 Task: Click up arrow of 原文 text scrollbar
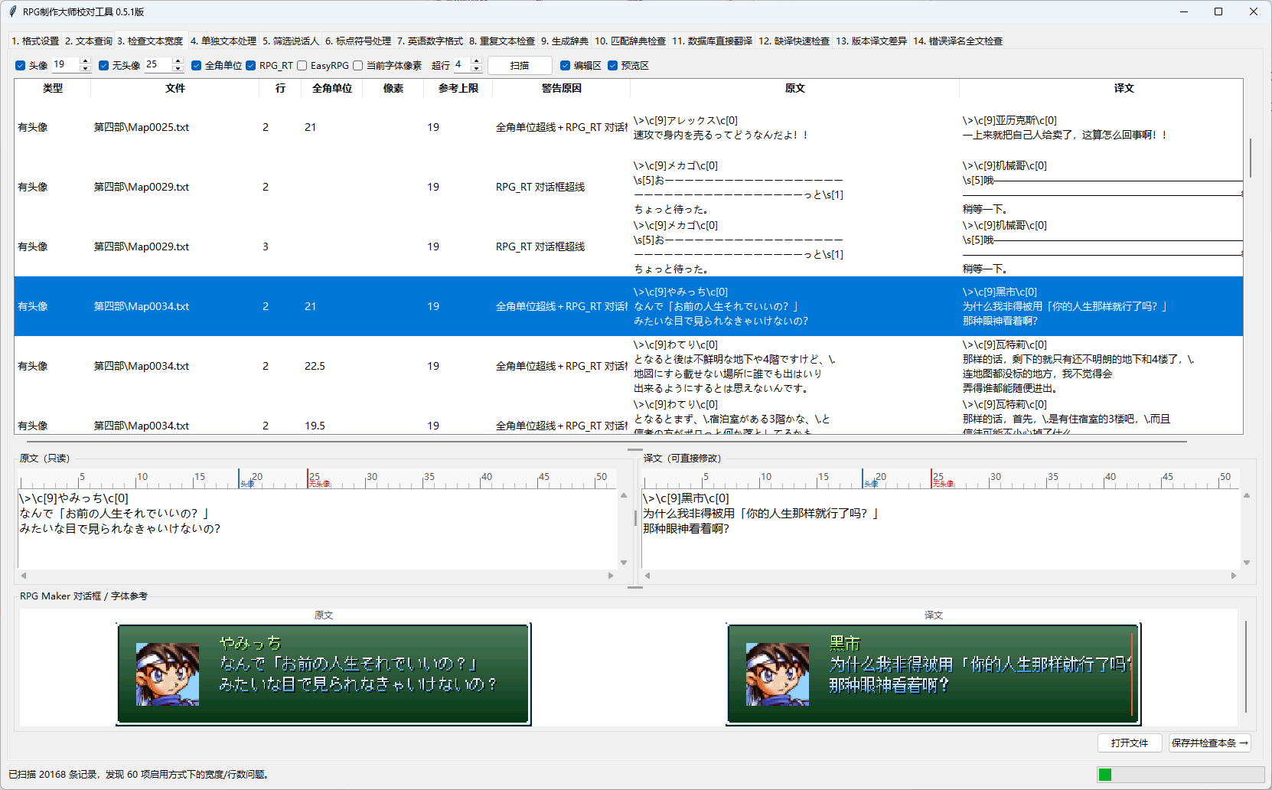[x=624, y=496]
